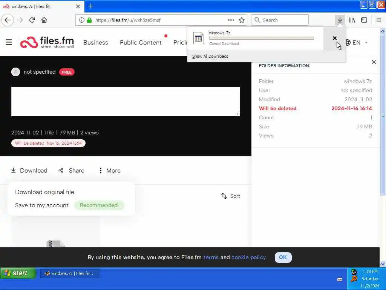Screen dimensions: 386x290
Task: Click scrollbar up arrow
Action: pyautogui.click(x=383, y=31)
